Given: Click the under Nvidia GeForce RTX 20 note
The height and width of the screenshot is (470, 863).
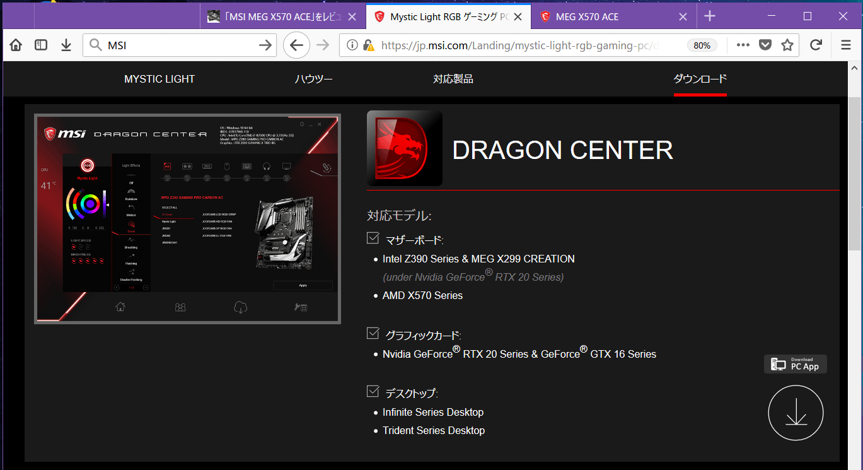Looking at the screenshot, I should pyautogui.click(x=473, y=276).
